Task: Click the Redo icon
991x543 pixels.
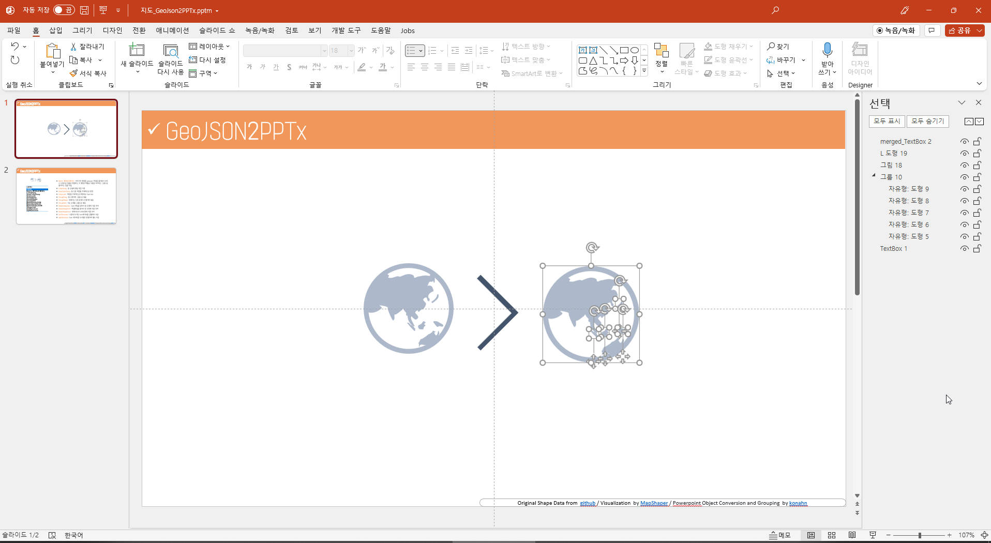Action: click(x=15, y=60)
